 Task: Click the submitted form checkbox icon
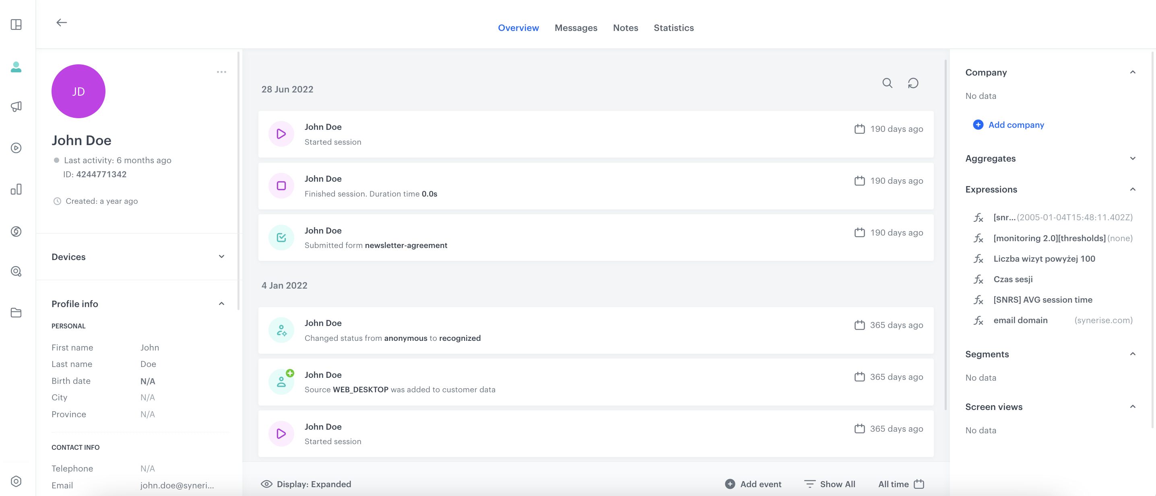(x=281, y=237)
